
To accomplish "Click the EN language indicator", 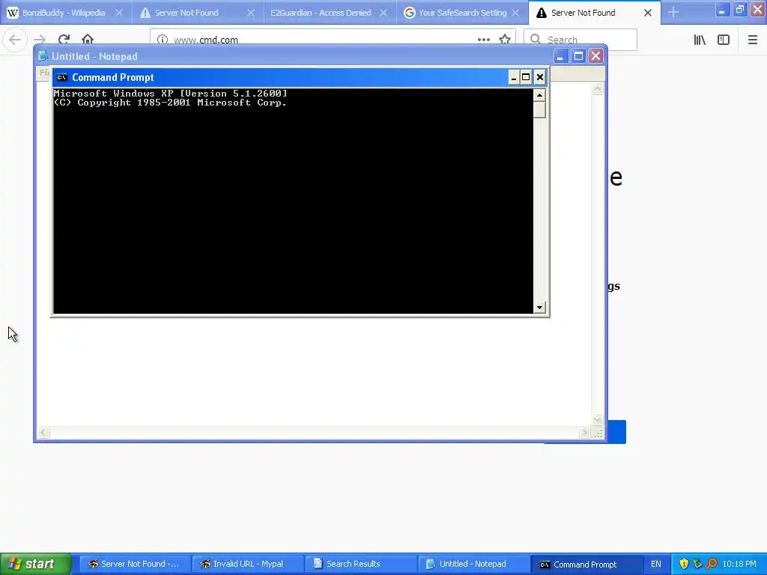I will (x=656, y=564).
